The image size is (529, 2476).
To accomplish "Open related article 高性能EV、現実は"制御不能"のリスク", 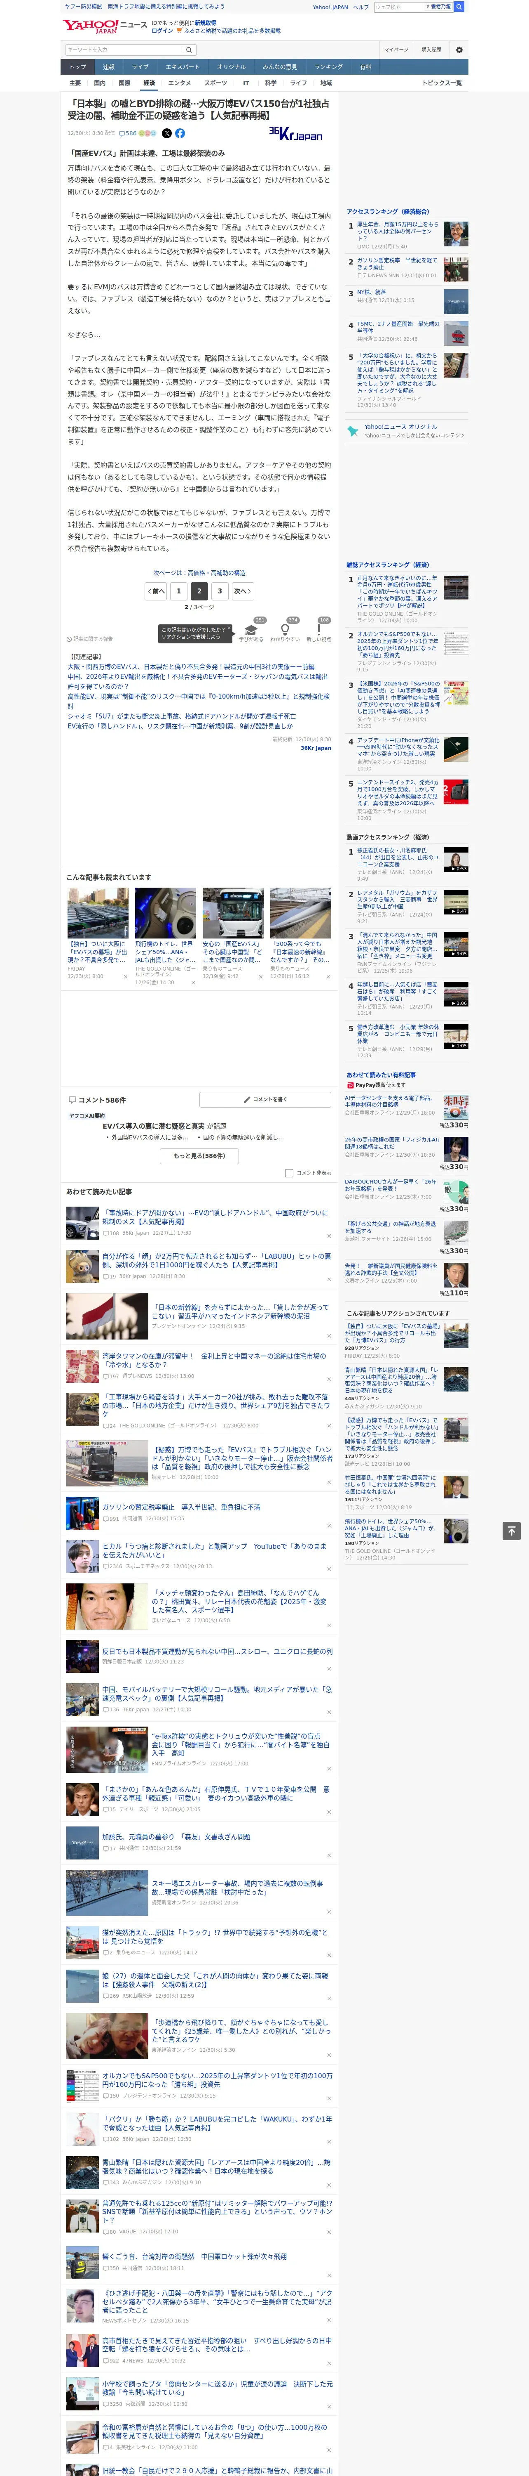I will click(198, 701).
